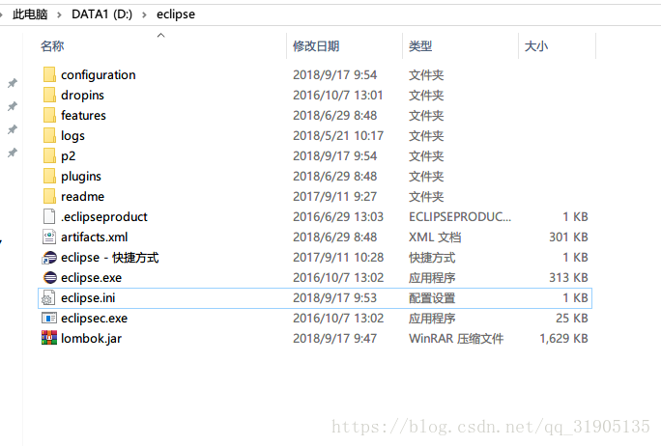661x446 pixels.
Task: Select the .eclipseproduct file name
Action: 104,217
